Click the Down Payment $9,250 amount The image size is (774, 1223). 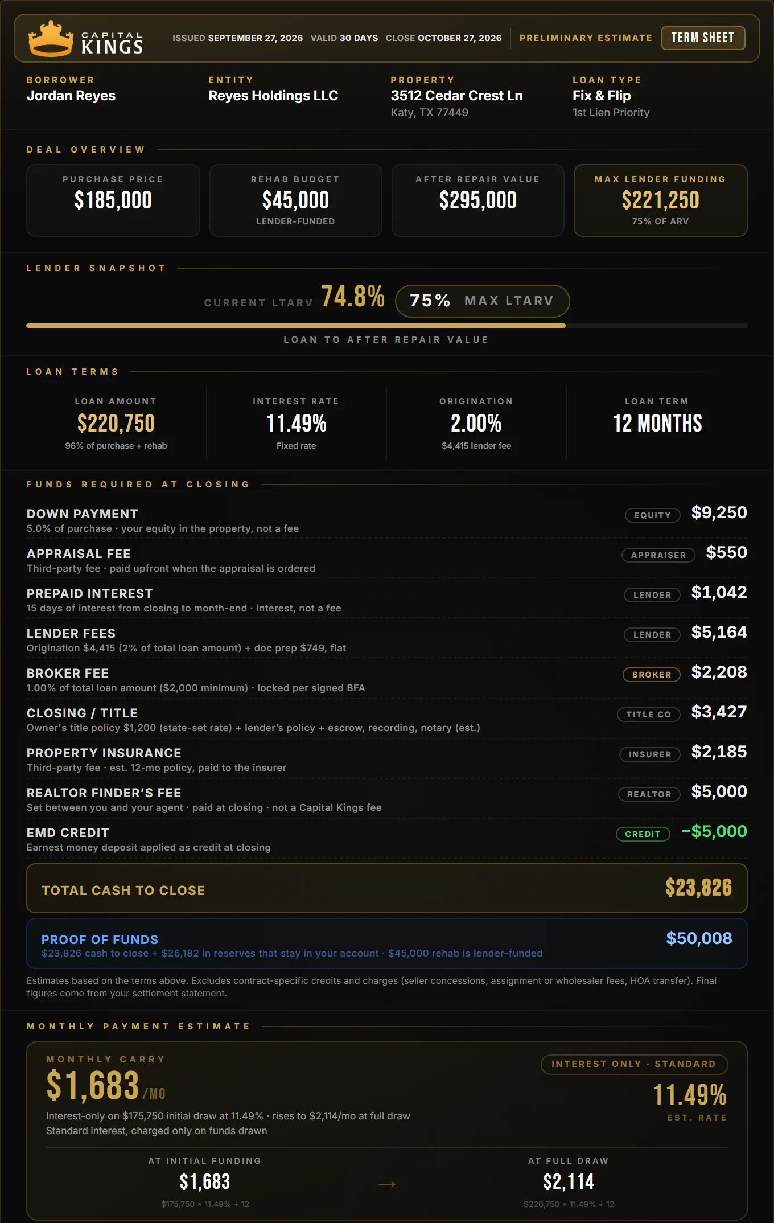pyautogui.click(x=719, y=512)
